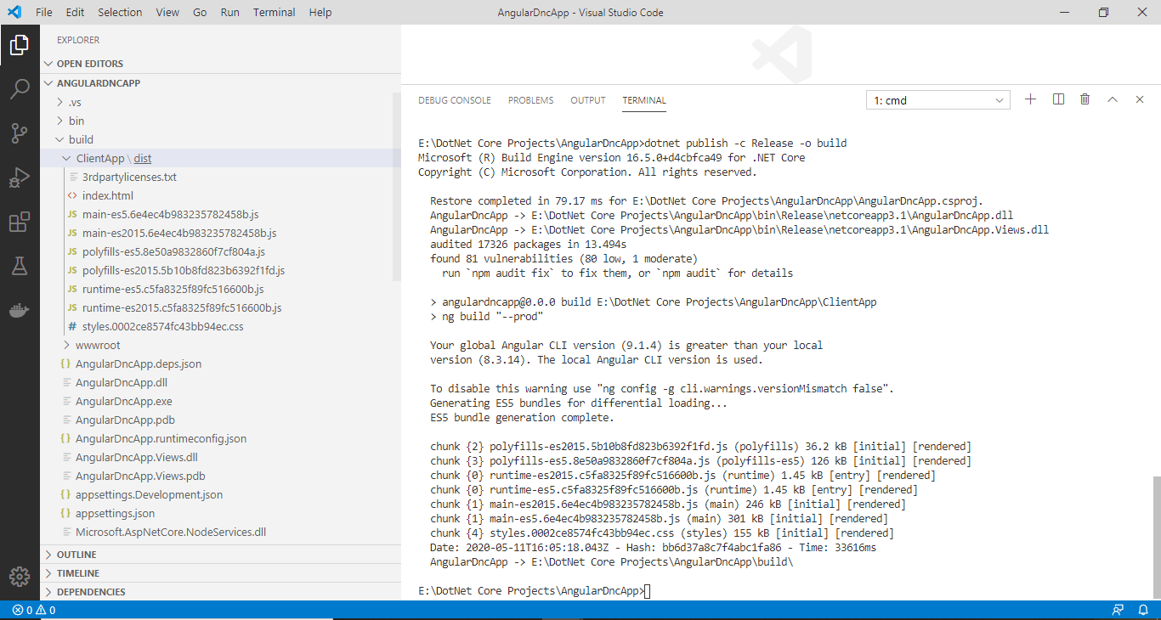Open the Docker view icon
This screenshot has height=620, width=1161.
click(x=20, y=310)
